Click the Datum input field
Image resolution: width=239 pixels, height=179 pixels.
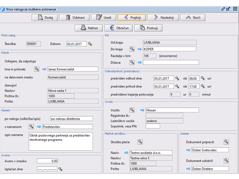76,44
